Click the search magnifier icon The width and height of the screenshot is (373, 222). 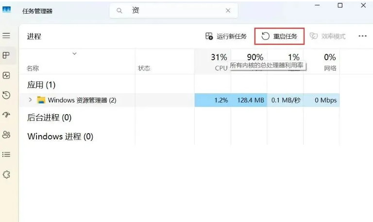point(119,11)
